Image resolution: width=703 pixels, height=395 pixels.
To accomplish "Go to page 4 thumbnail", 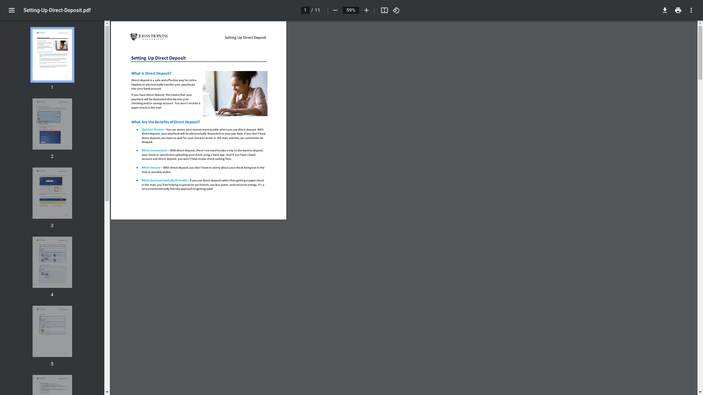I will (52, 262).
